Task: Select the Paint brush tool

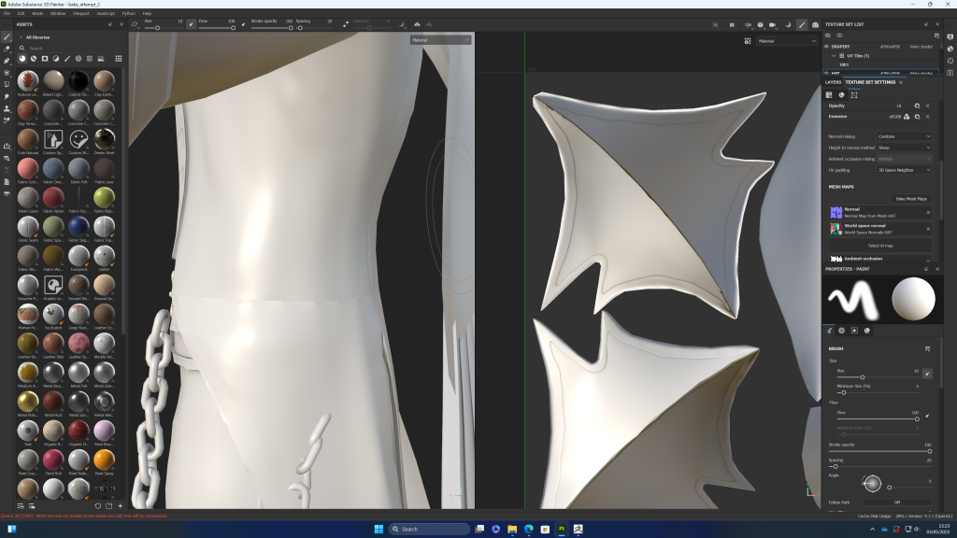Action: [x=7, y=37]
